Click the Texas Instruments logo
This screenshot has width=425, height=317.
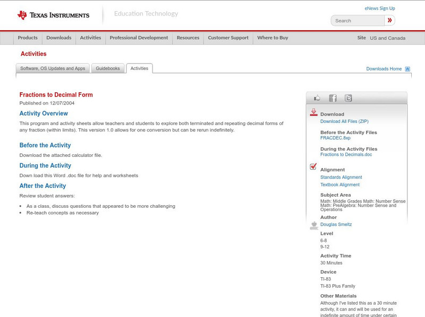pyautogui.click(x=53, y=15)
